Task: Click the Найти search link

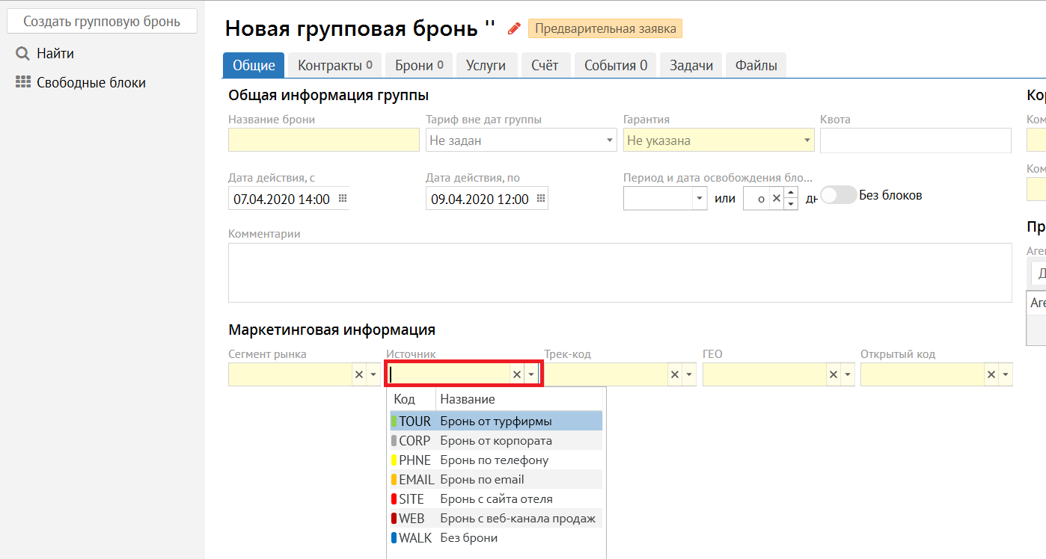Action: 55,54
